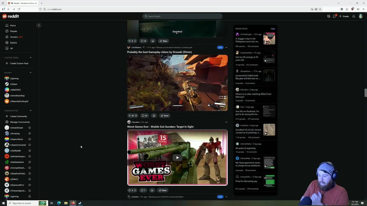This screenshot has height=206, width=367.
Task: Open comments on the Drewski gameplay post
Action: [145, 116]
